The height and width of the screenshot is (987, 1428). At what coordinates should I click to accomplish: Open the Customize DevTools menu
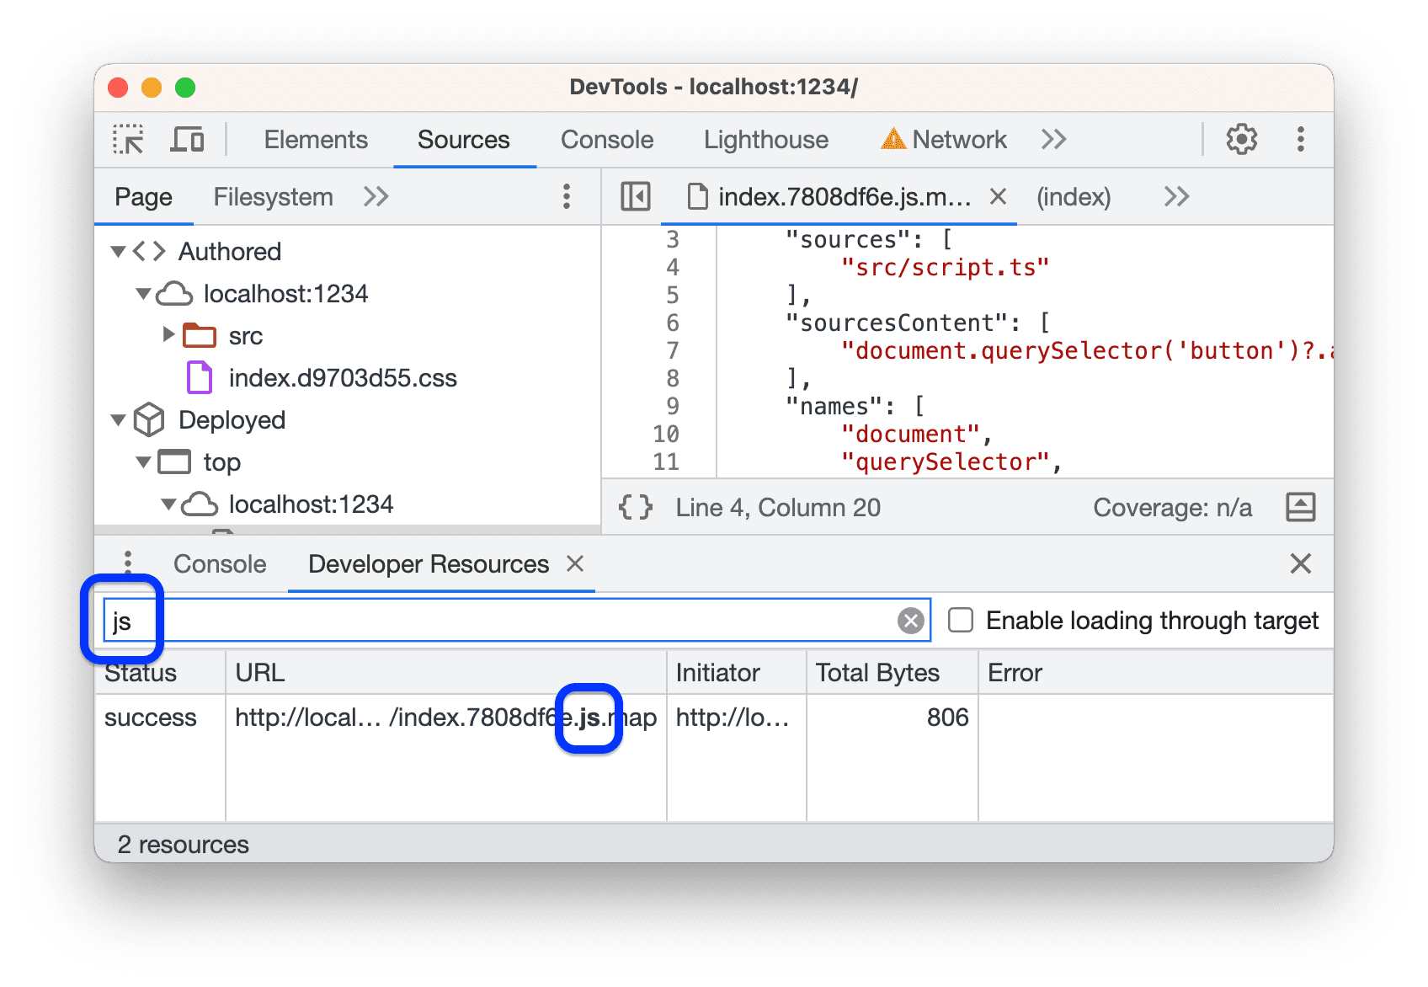[1301, 139]
